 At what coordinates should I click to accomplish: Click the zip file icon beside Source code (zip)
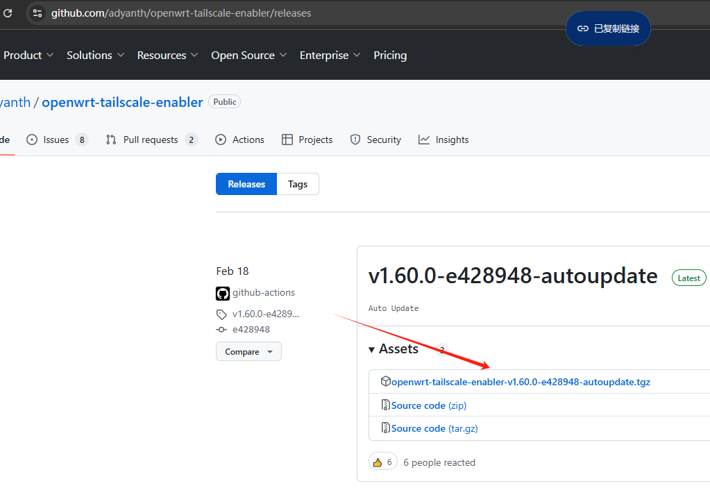(x=385, y=405)
